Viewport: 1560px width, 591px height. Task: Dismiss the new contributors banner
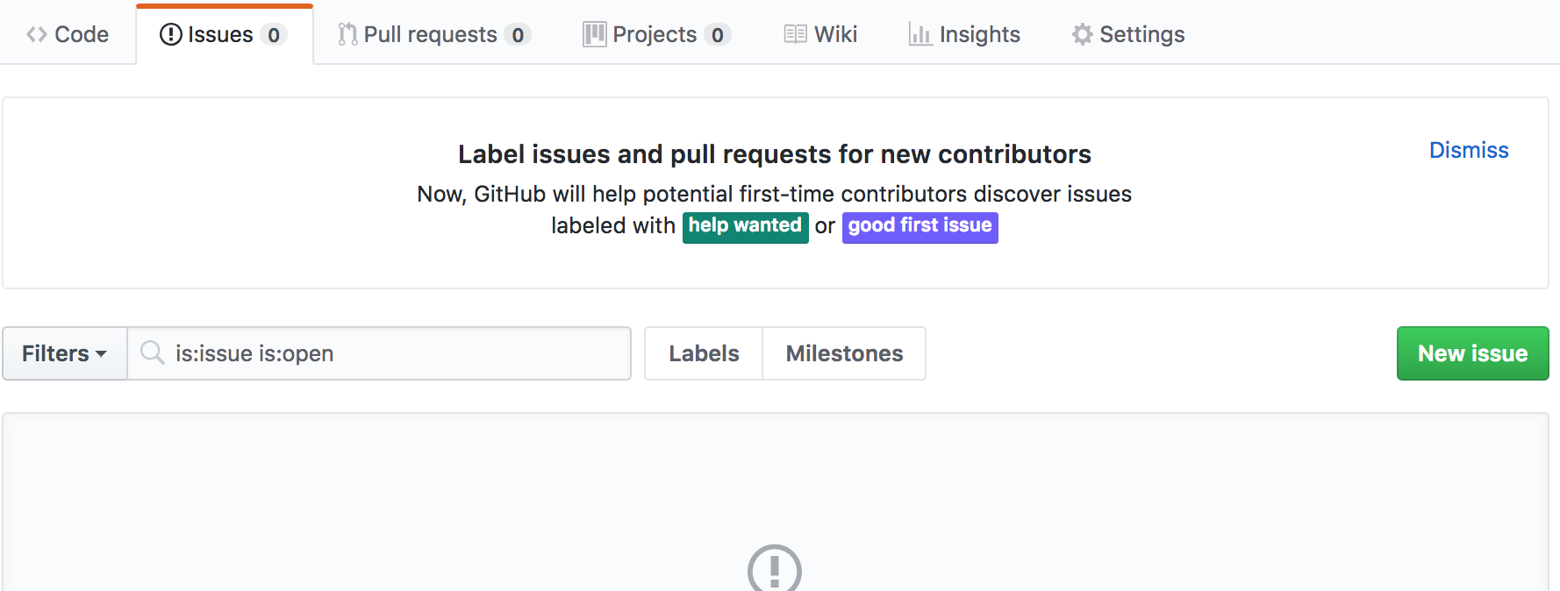click(x=1469, y=150)
